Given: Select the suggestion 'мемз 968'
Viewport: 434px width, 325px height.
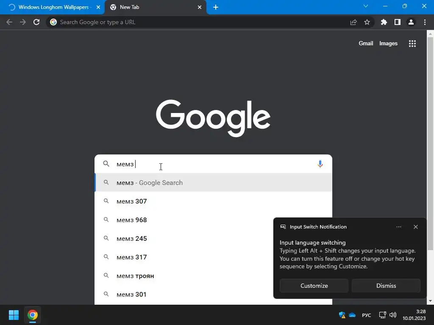Looking at the screenshot, I should [x=184, y=220].
